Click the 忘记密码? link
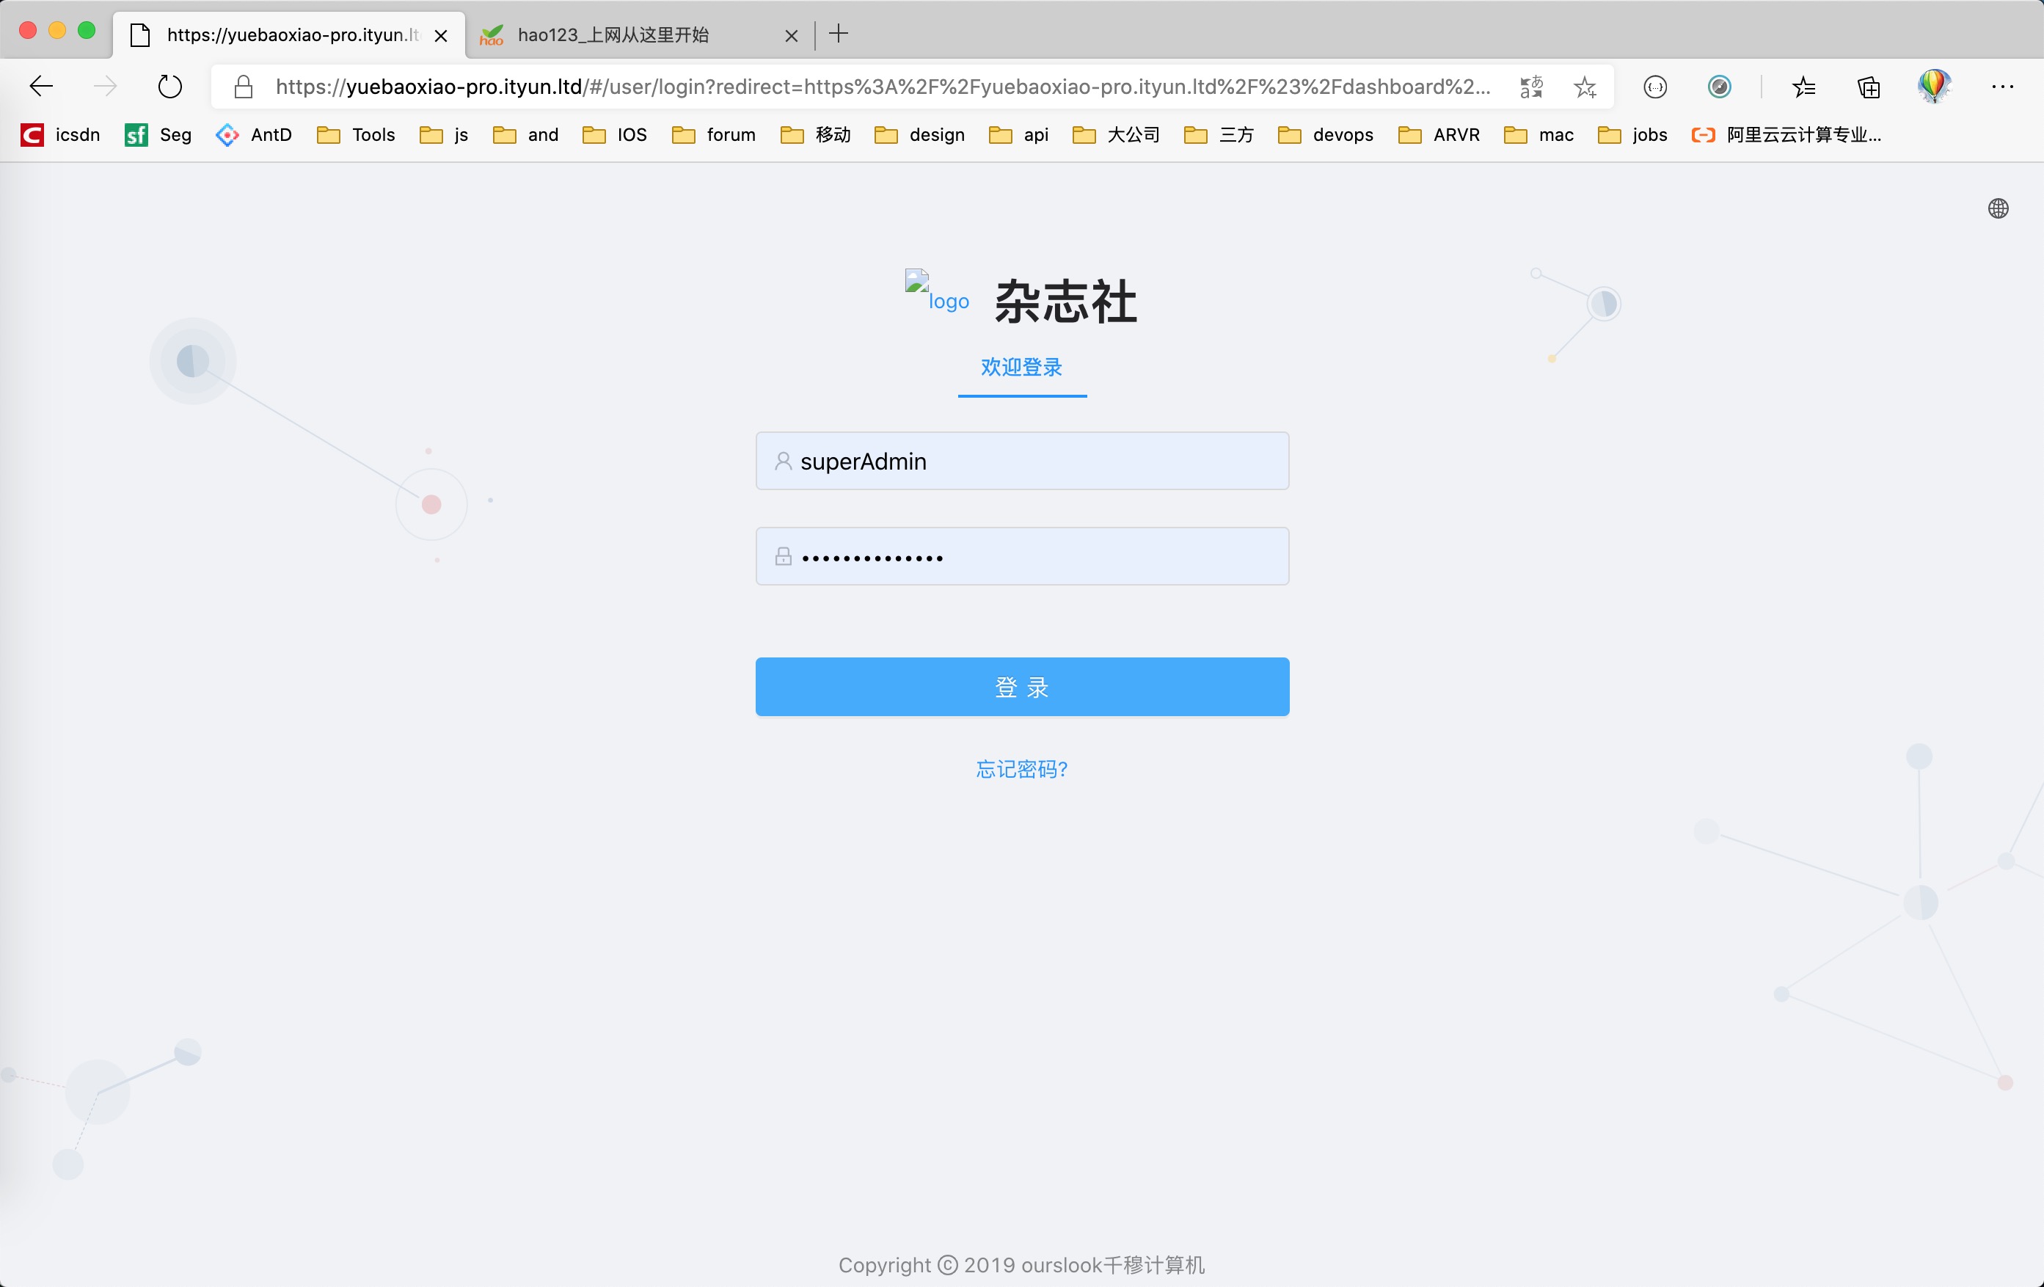Viewport: 2044px width, 1287px height. tap(1021, 769)
